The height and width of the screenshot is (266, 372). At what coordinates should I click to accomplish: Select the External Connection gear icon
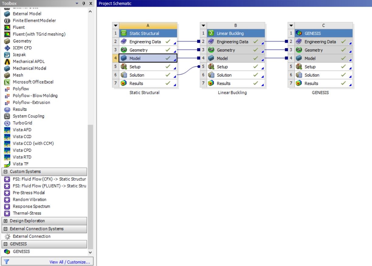[x=7, y=236]
